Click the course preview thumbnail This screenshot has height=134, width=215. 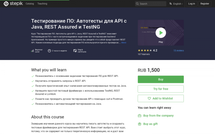coord(161,33)
